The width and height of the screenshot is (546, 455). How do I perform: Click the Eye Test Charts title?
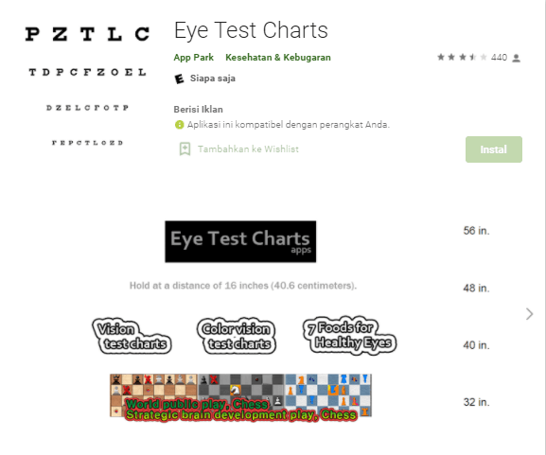point(251,30)
